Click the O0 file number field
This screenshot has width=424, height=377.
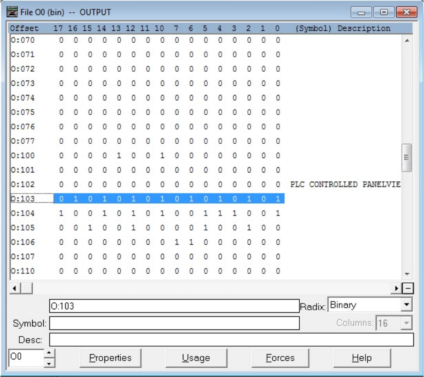pyautogui.click(x=26, y=358)
